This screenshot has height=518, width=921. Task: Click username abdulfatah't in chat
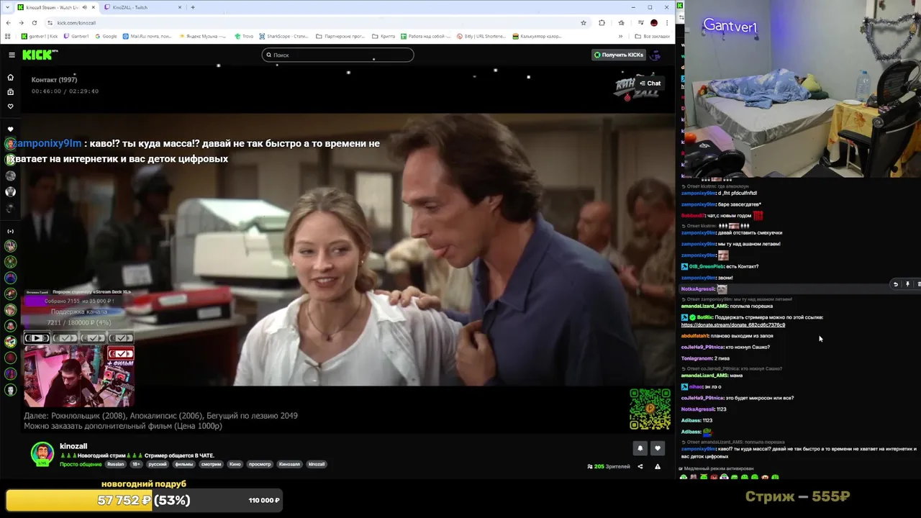click(695, 336)
